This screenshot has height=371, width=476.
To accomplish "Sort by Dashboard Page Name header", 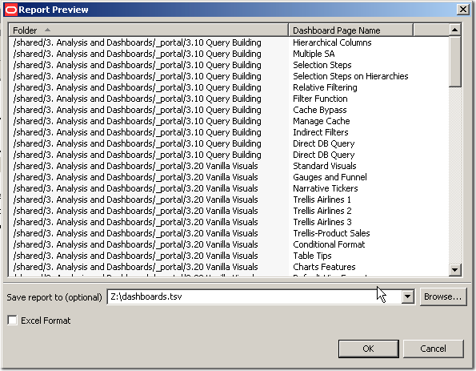I will click(x=350, y=30).
